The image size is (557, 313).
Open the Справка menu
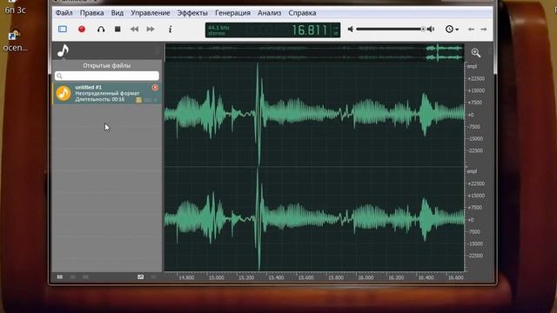(302, 13)
